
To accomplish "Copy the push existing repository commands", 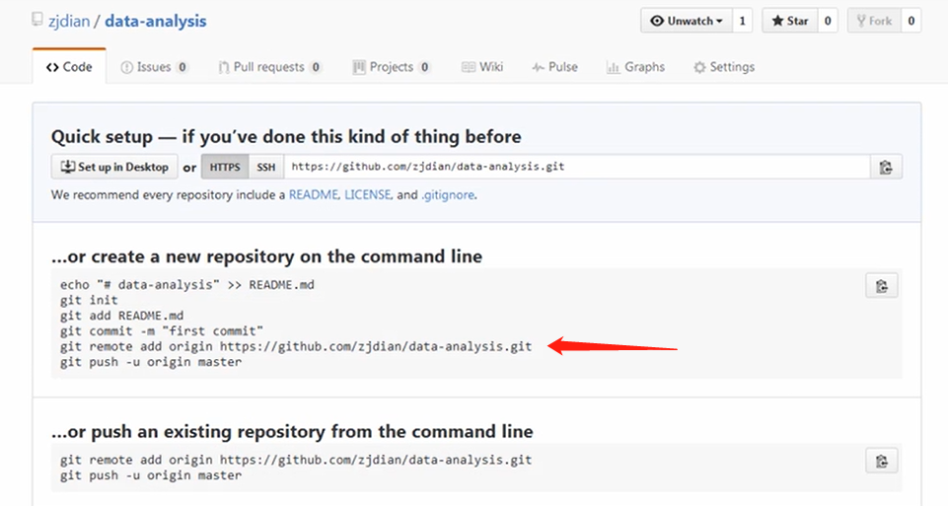I will [882, 462].
